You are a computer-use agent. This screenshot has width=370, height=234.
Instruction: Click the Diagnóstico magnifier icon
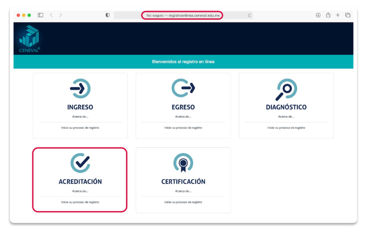(x=286, y=89)
